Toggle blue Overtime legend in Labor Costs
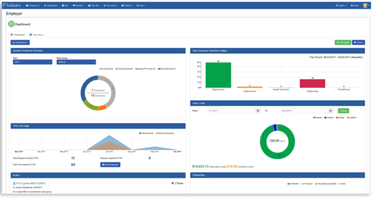This screenshot has height=204, width=373. (x=329, y=117)
